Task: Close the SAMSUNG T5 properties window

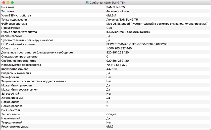Action: point(4,3)
